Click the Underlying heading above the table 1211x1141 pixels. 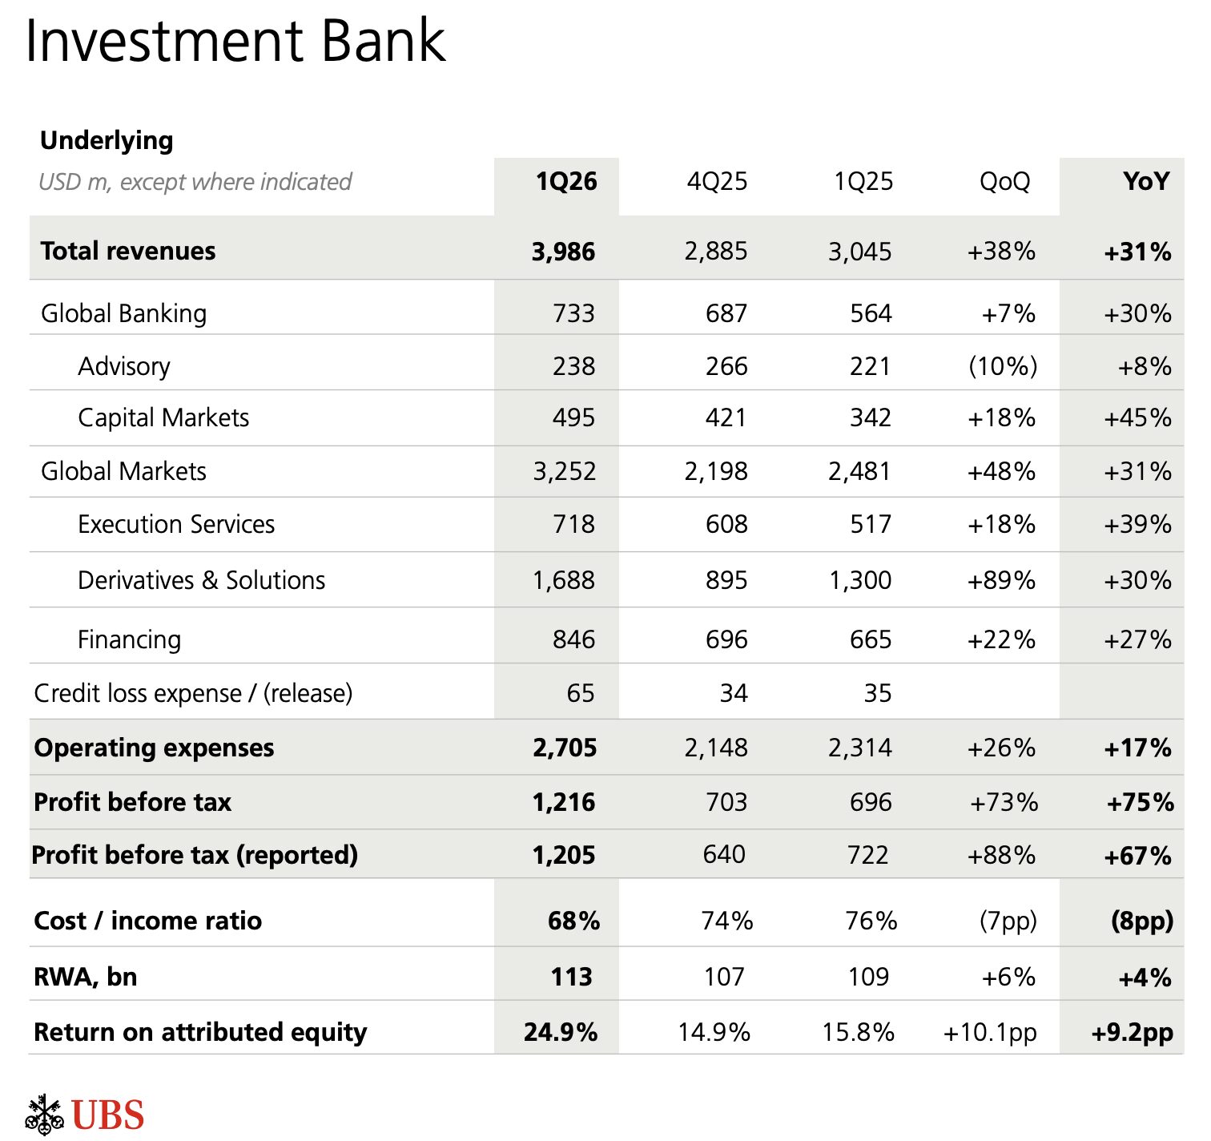coord(107,140)
